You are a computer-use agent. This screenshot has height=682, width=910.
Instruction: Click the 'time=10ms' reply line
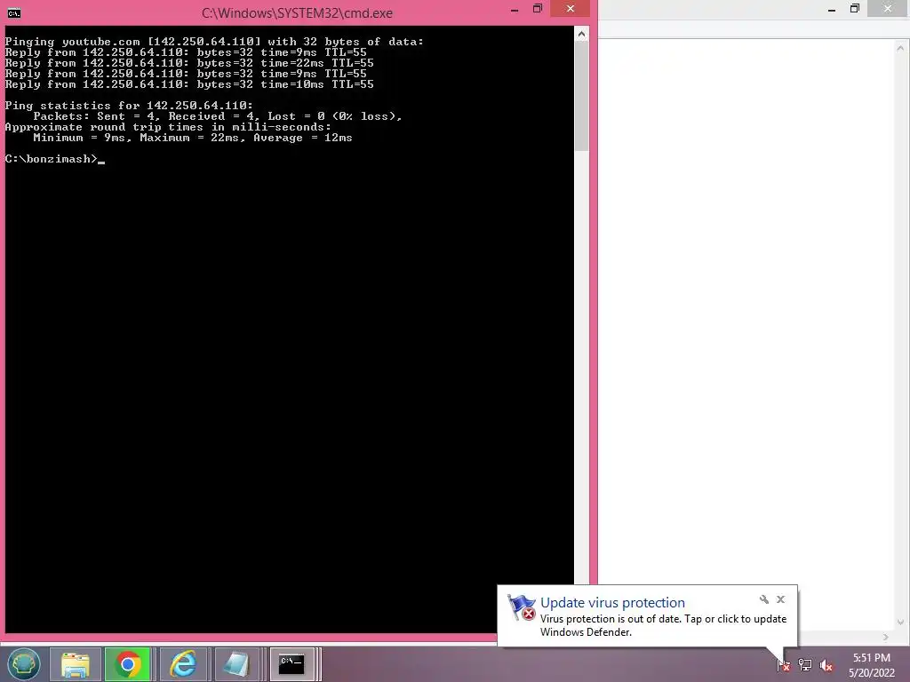(x=189, y=84)
